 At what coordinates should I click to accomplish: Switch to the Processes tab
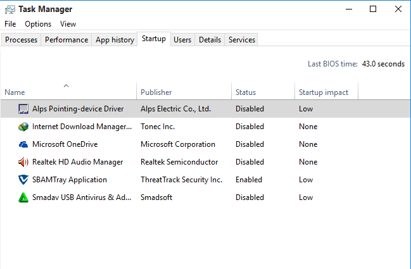21,40
